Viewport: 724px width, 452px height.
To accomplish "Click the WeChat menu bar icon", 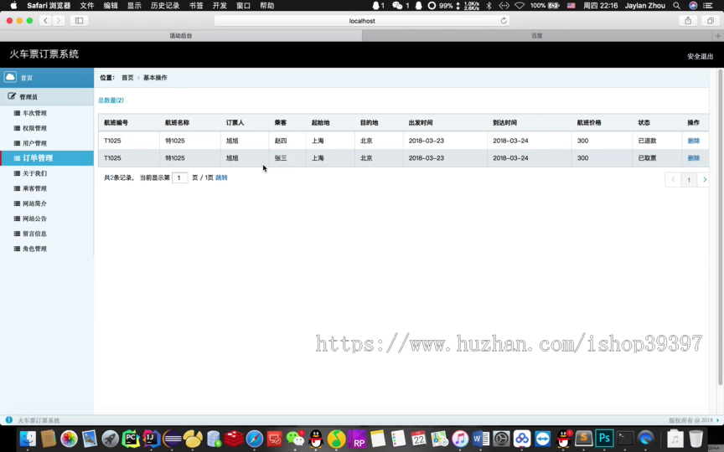I will coord(397,6).
